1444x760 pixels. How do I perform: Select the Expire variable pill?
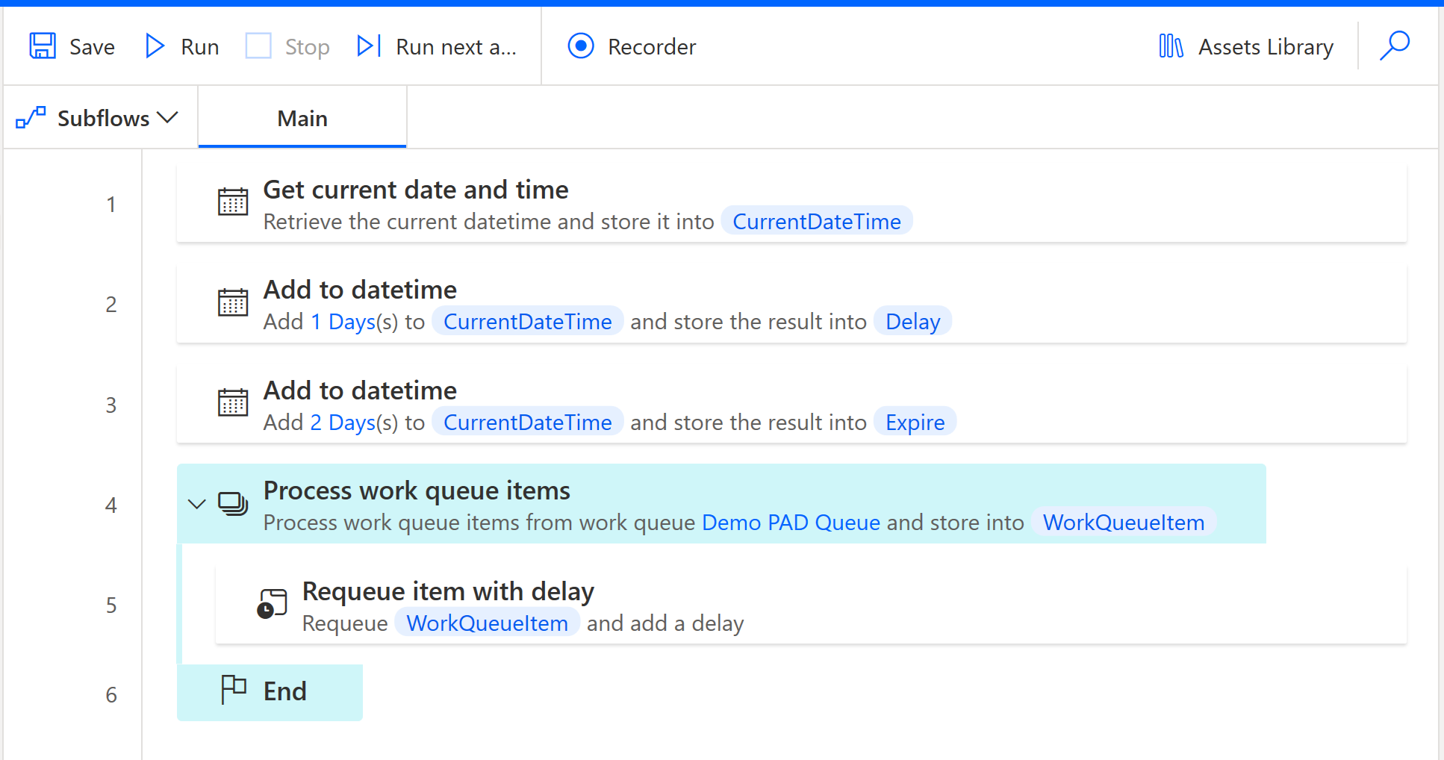point(915,422)
